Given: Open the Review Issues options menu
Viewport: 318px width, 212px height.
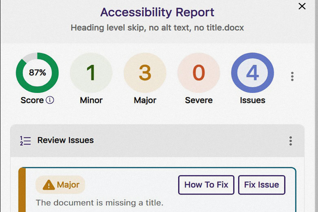Looking at the screenshot, I should [x=290, y=141].
